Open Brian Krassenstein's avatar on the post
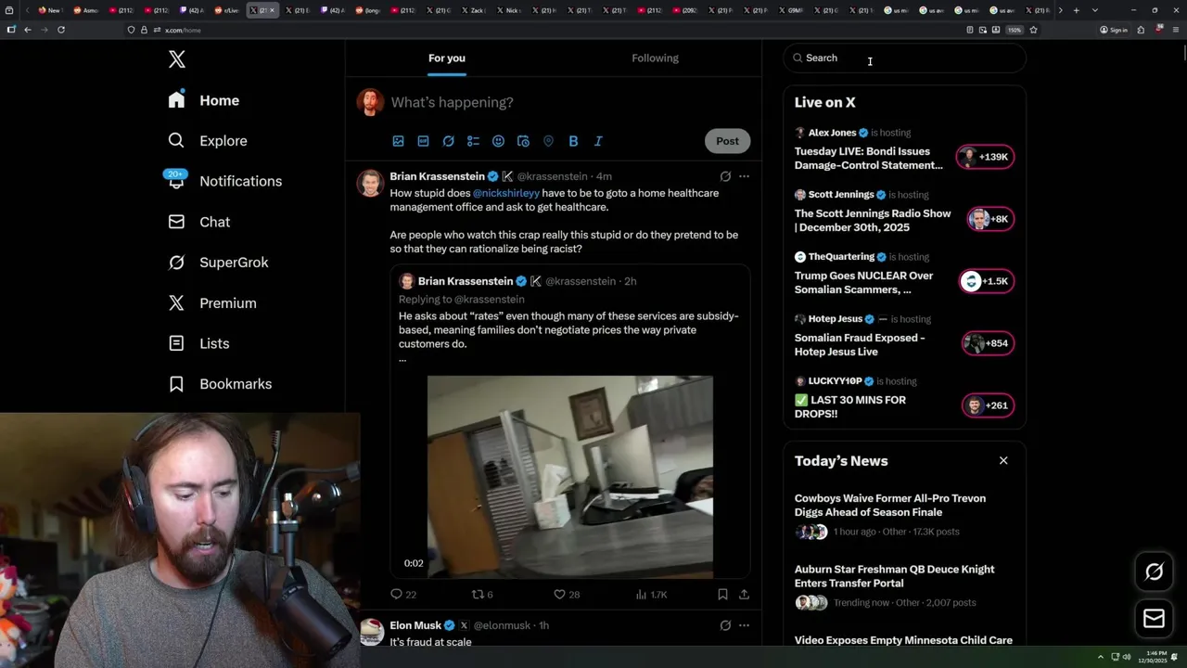 tap(371, 184)
